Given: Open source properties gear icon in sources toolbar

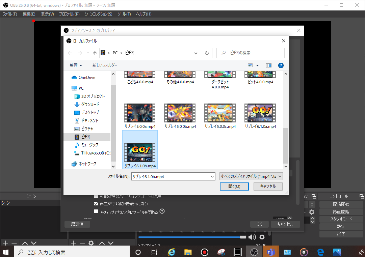Looking at the screenshot, I should click(91, 243).
